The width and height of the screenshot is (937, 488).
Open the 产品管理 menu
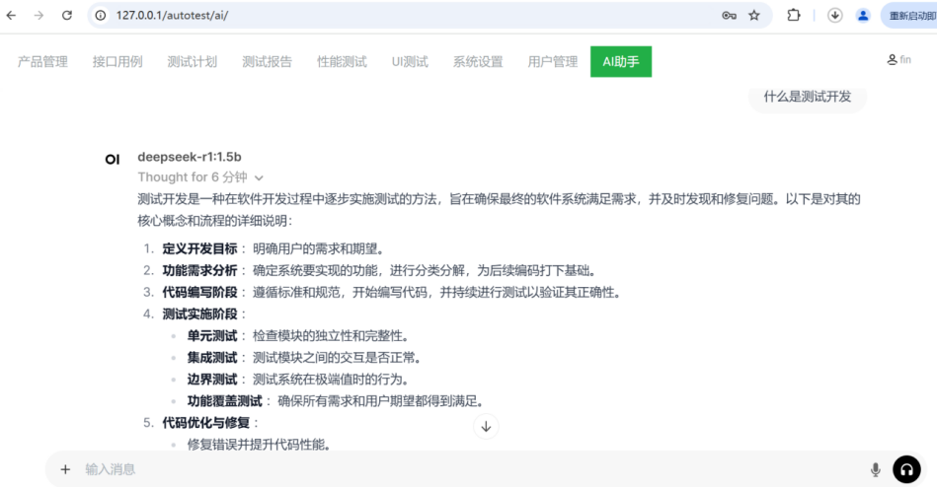point(42,61)
